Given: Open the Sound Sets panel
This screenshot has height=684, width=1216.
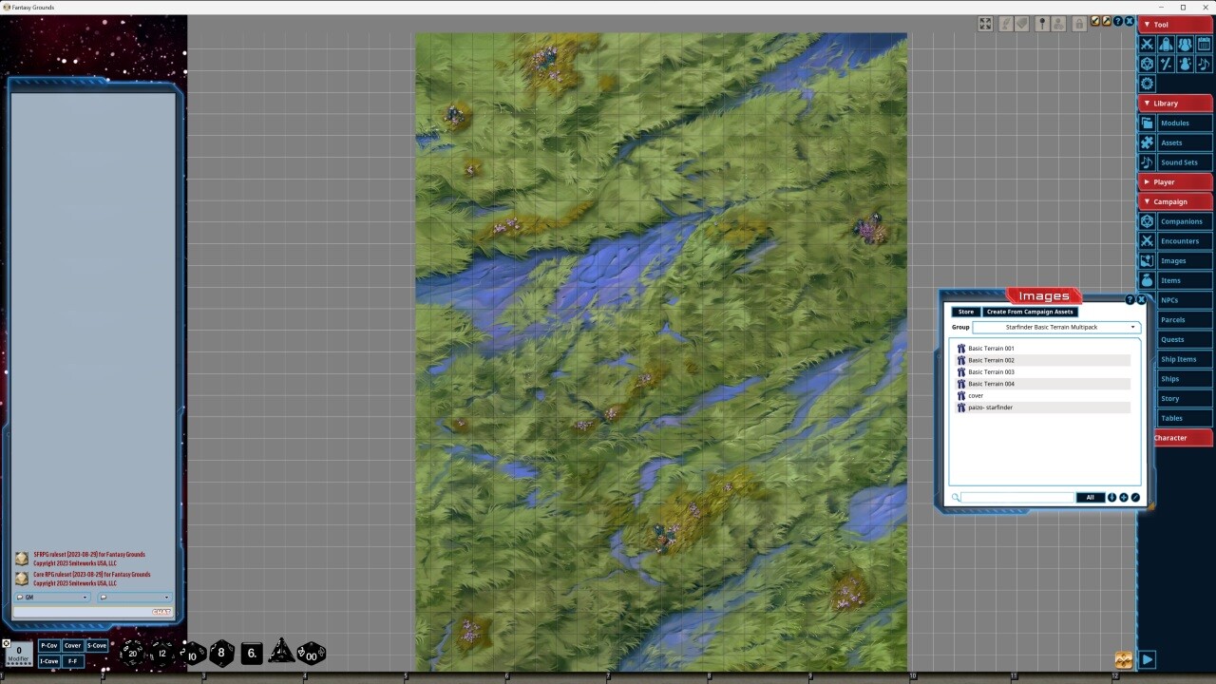Looking at the screenshot, I should tap(1179, 161).
